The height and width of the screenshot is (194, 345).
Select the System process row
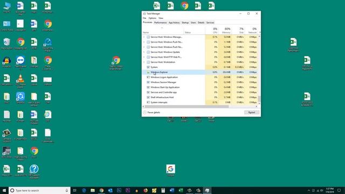pyautogui.click(x=200, y=67)
